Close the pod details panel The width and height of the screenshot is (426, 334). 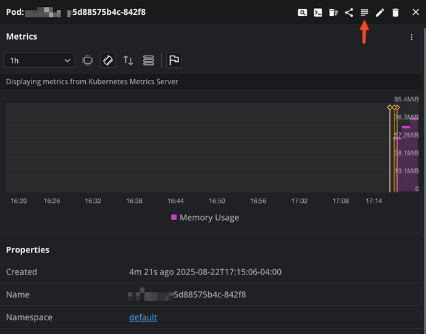point(416,12)
